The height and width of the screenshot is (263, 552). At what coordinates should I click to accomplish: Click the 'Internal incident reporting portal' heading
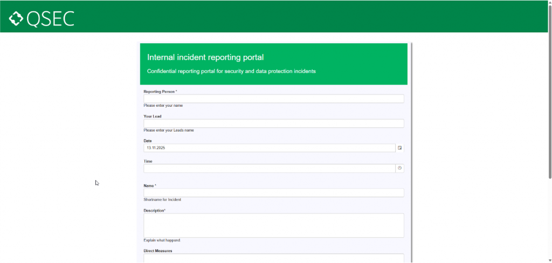point(205,57)
